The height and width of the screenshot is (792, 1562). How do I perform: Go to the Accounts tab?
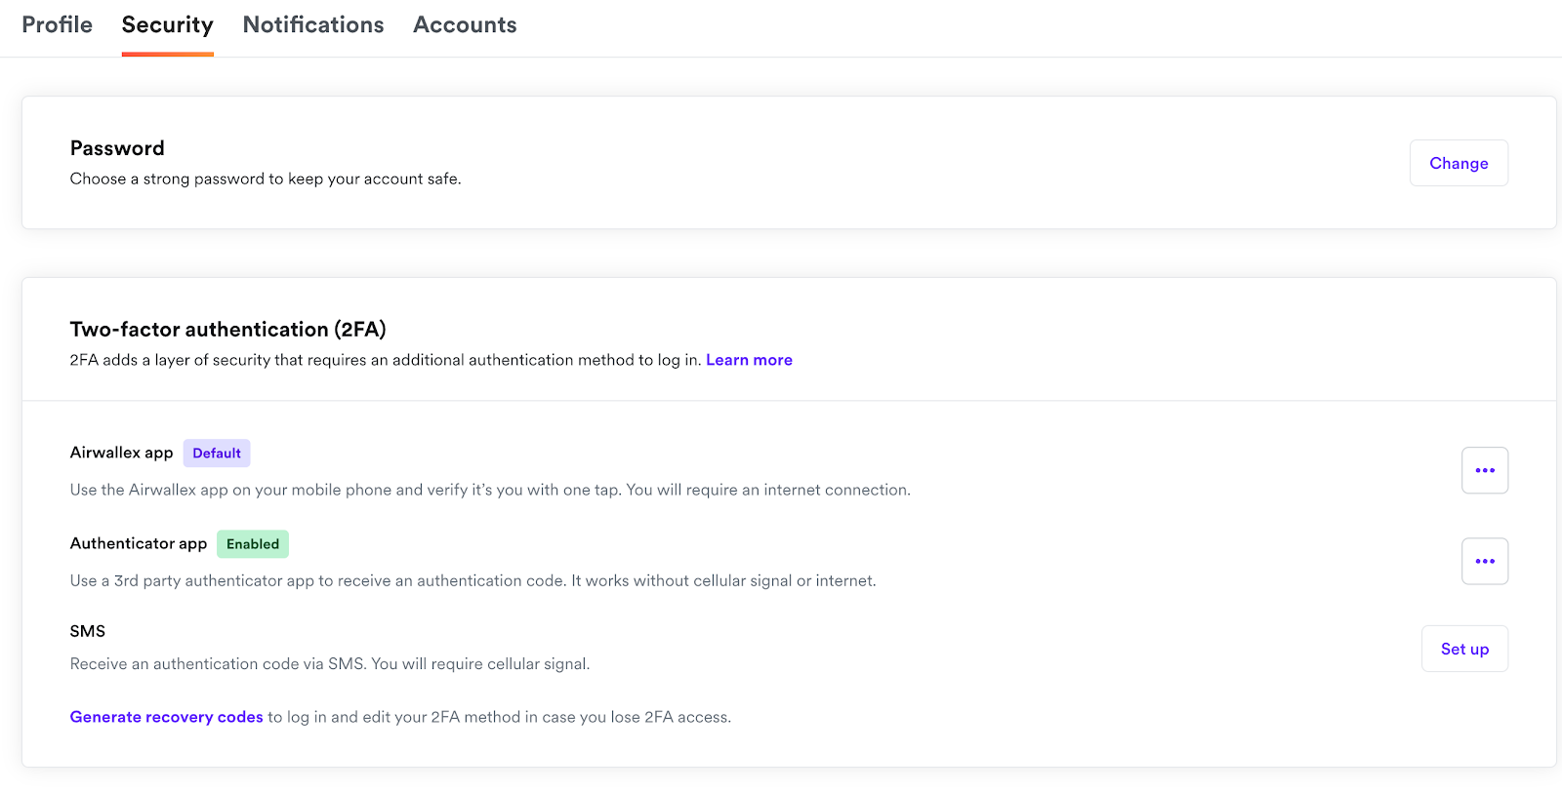465,25
